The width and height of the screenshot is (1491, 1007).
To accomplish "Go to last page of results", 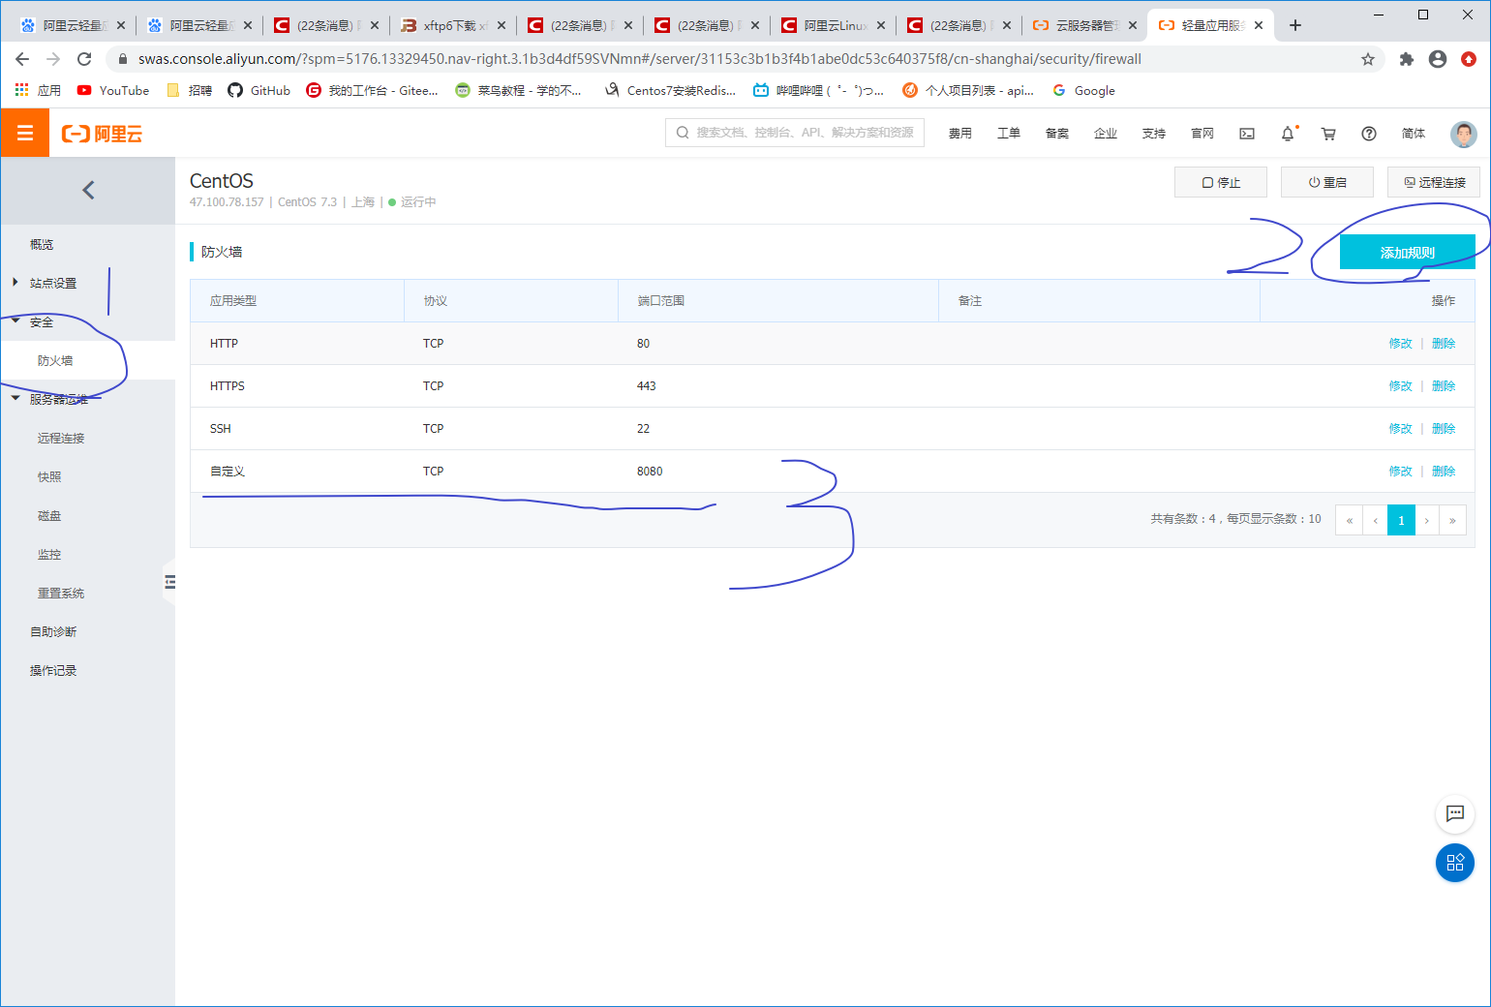I will tap(1452, 520).
